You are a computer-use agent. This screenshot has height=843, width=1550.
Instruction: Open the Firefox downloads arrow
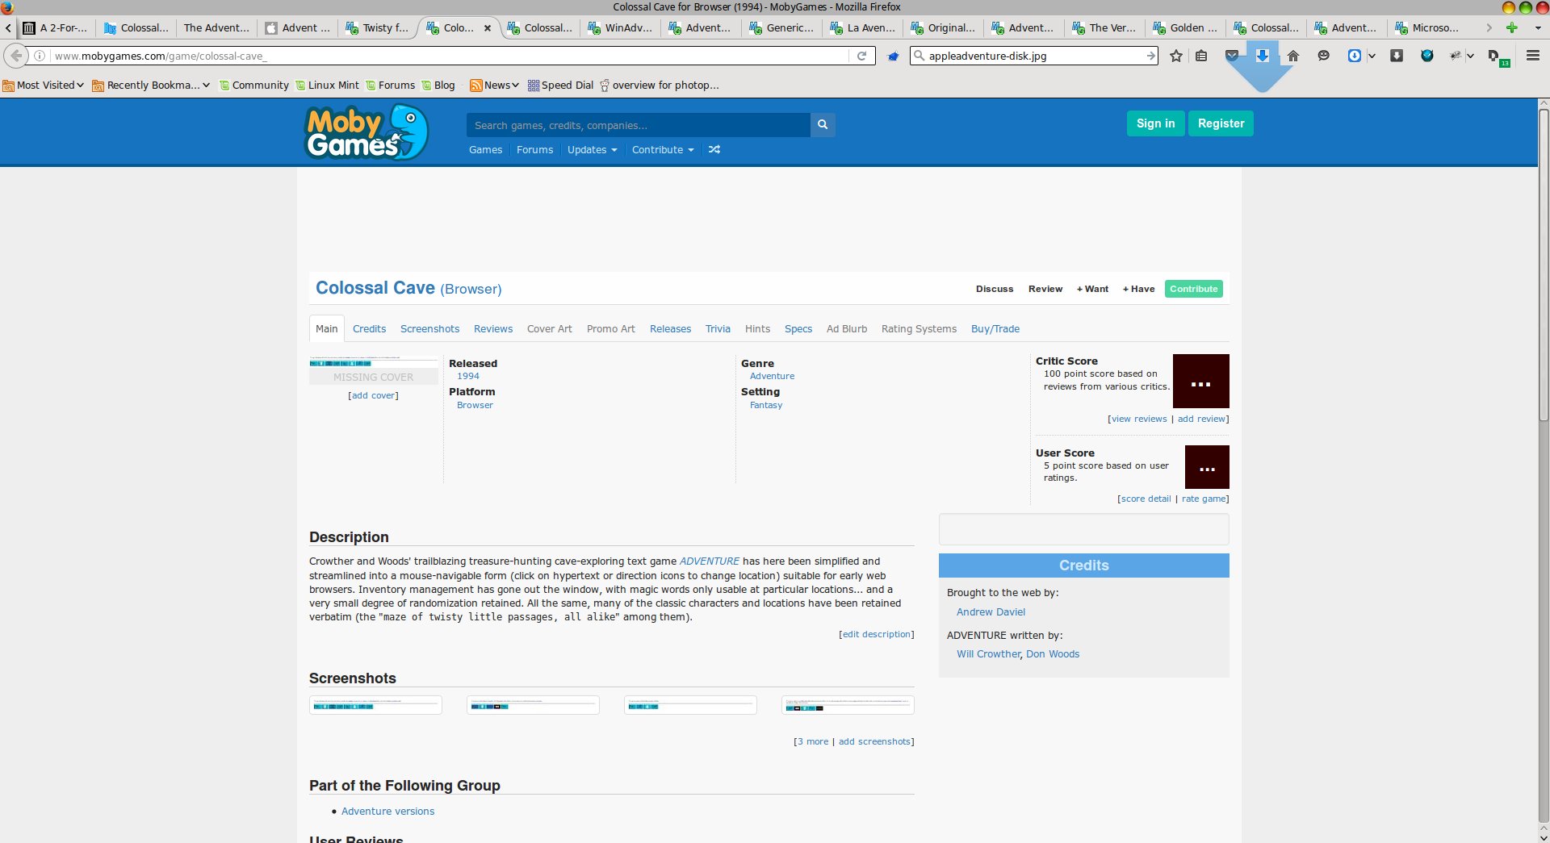point(1262,56)
